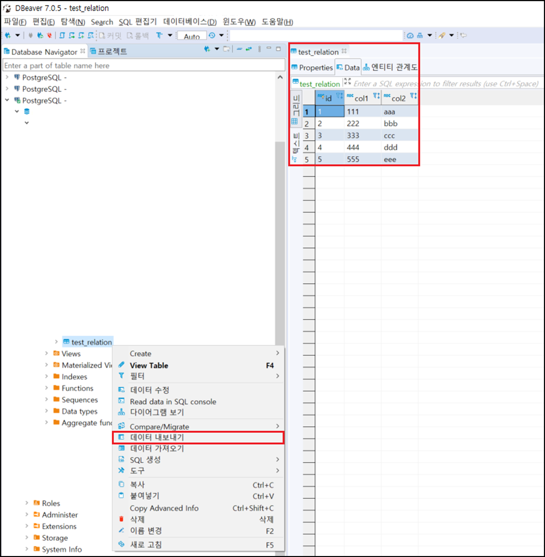Select Functions folder in navigator
Screen dimensions: 545x557
pyautogui.click(x=77, y=388)
